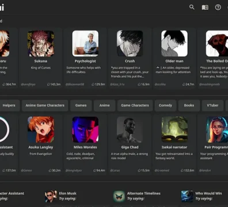
Task: Click the Asuka Langley name
Action: (x=41, y=147)
